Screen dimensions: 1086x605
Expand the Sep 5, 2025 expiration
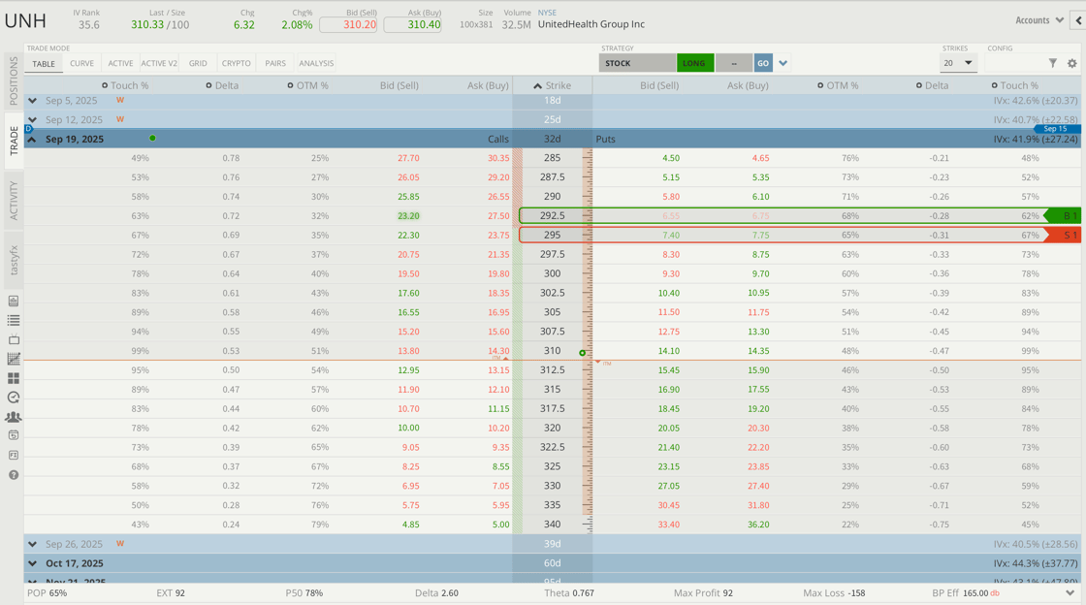[33, 101]
